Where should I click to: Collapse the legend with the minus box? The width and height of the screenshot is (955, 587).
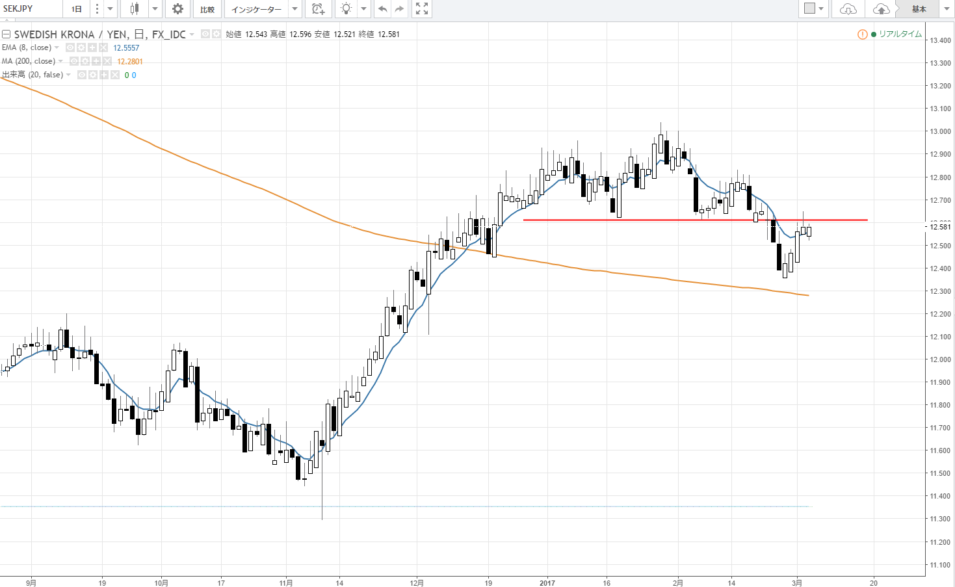(x=6, y=34)
